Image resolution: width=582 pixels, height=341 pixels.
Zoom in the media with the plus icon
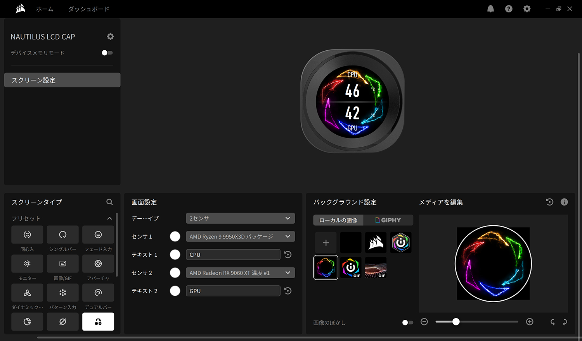click(530, 322)
